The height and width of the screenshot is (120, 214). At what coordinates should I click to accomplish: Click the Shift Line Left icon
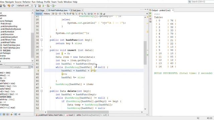(x=89, y=14)
